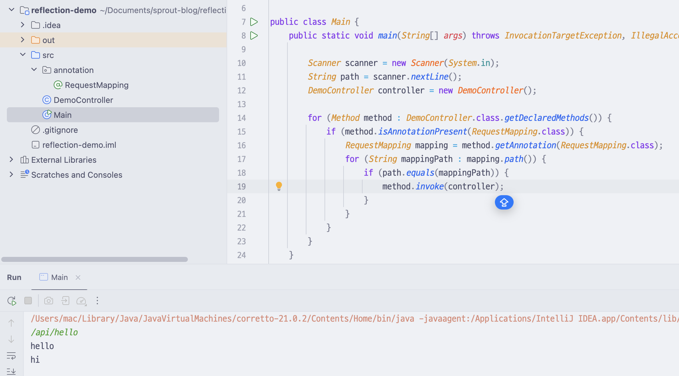679x376 pixels.
Task: Click the profiler gauge icon in Run toolbar
Action: (81, 301)
